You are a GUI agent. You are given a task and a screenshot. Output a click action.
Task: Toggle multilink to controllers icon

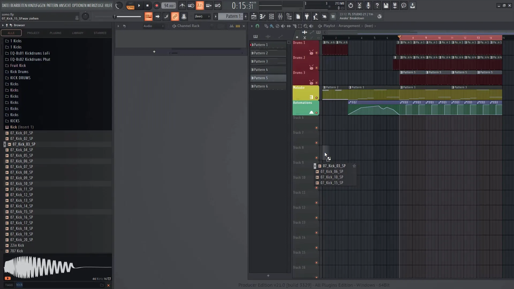pos(184,17)
